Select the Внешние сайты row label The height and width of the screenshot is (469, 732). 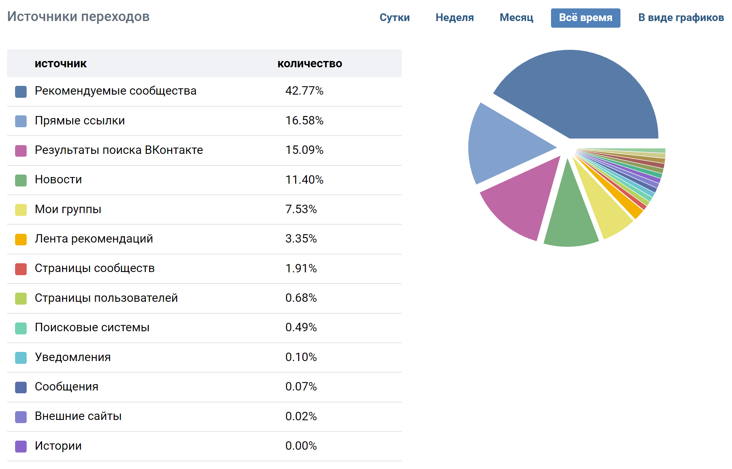[78, 416]
